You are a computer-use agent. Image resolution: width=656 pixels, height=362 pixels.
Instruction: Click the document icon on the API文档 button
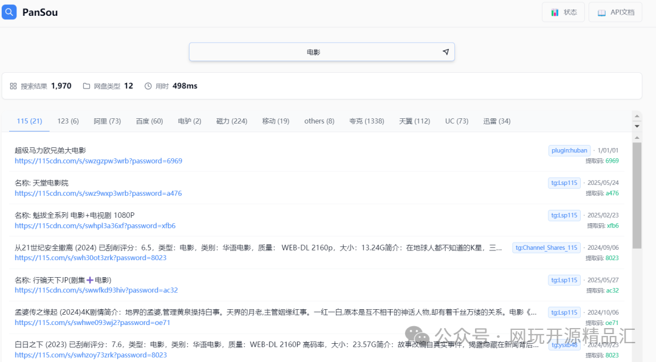[601, 12]
